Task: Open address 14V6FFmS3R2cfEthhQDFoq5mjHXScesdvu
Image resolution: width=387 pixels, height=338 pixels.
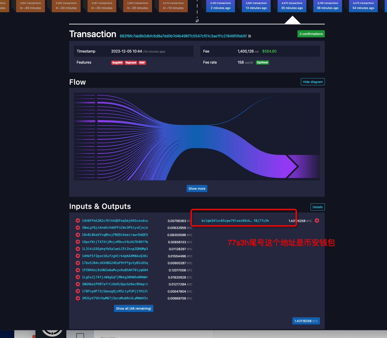Action: [x=115, y=221]
